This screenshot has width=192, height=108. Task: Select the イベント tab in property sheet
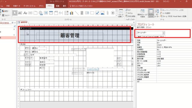pyautogui.click(x=151, y=37)
